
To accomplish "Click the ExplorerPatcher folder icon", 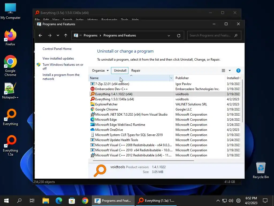I will 92,104.
